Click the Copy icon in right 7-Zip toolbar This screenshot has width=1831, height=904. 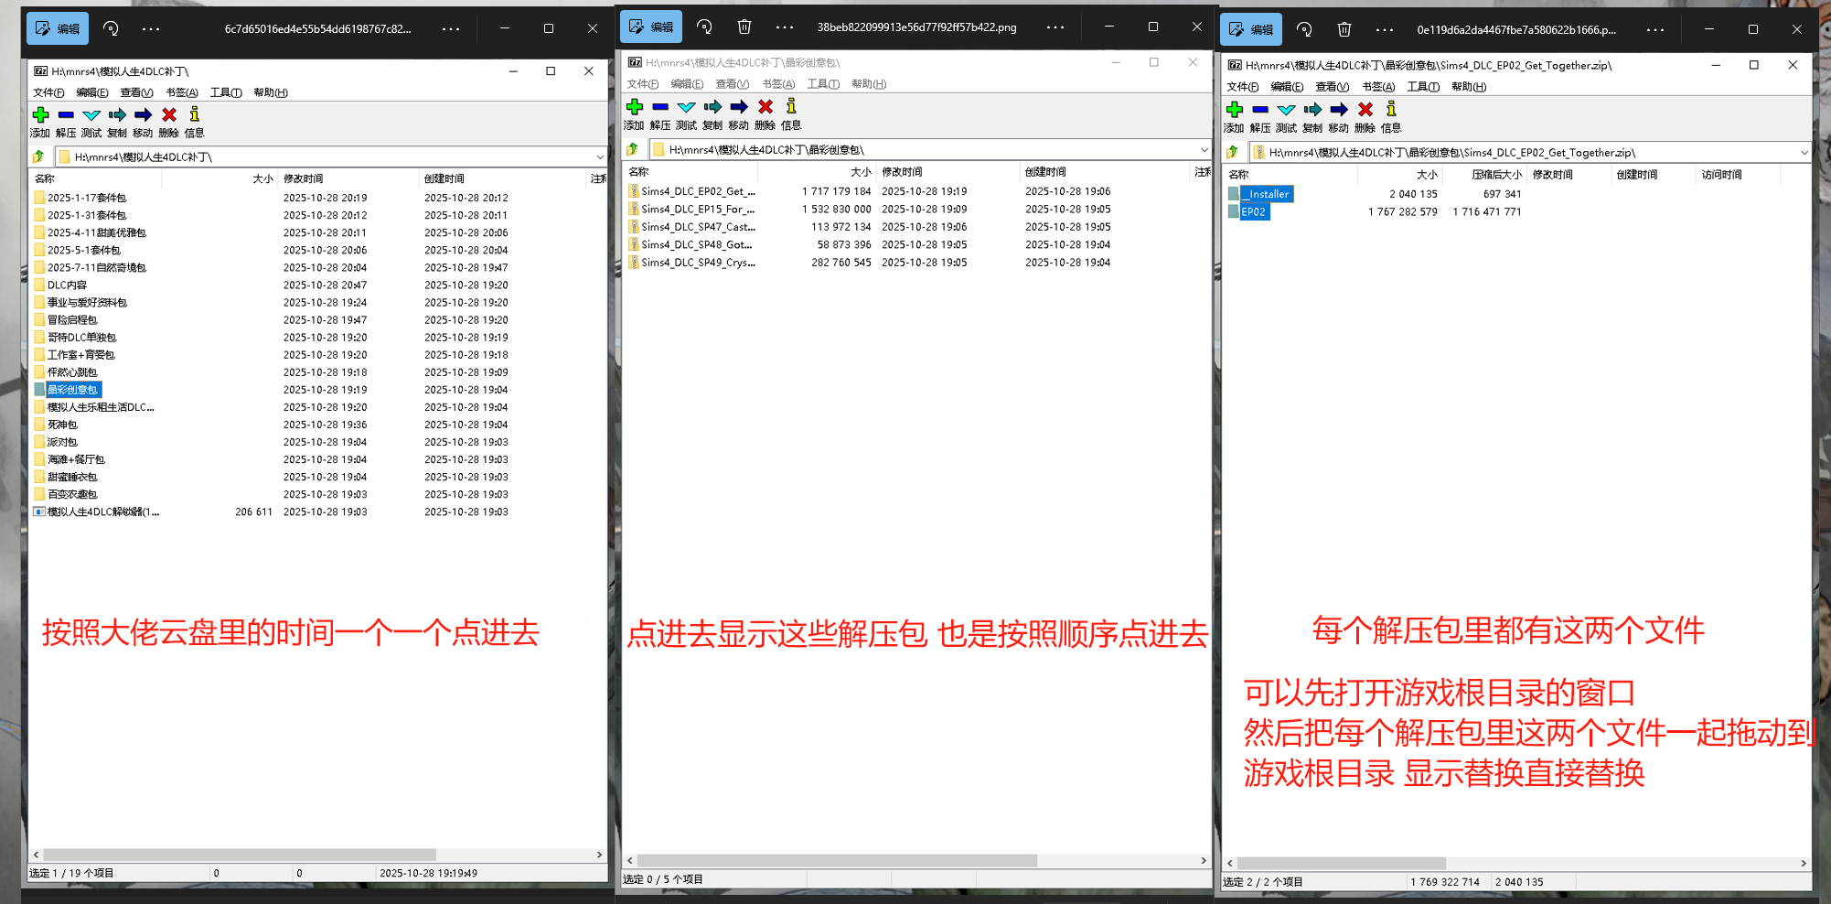1312,110
